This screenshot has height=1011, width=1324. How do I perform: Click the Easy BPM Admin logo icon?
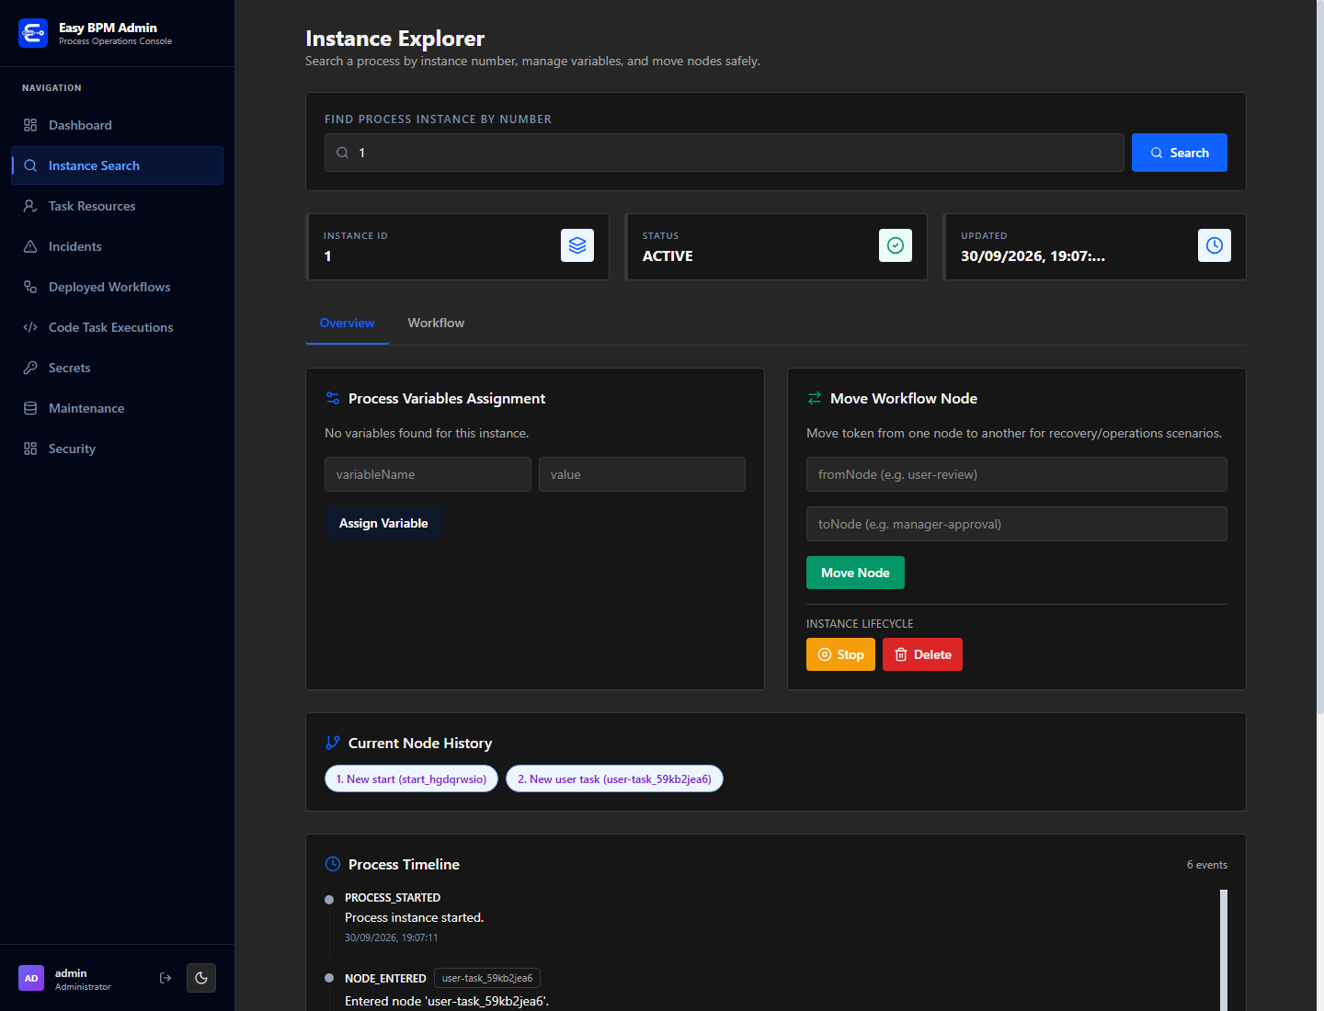(x=33, y=33)
